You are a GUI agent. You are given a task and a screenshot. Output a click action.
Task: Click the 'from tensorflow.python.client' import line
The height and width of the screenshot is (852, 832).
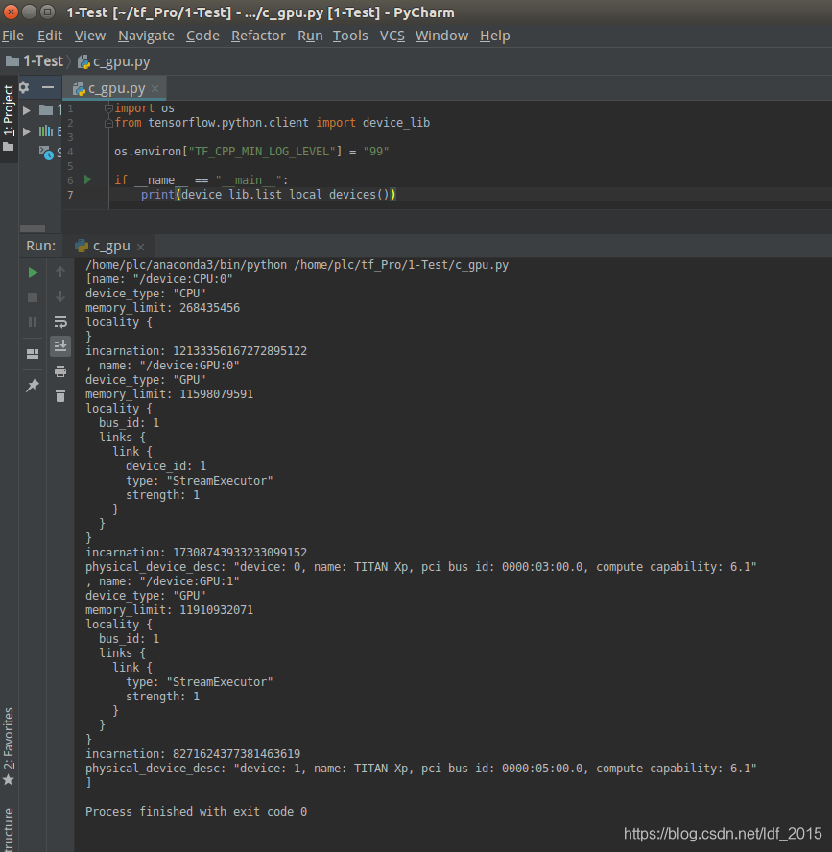coord(272,122)
